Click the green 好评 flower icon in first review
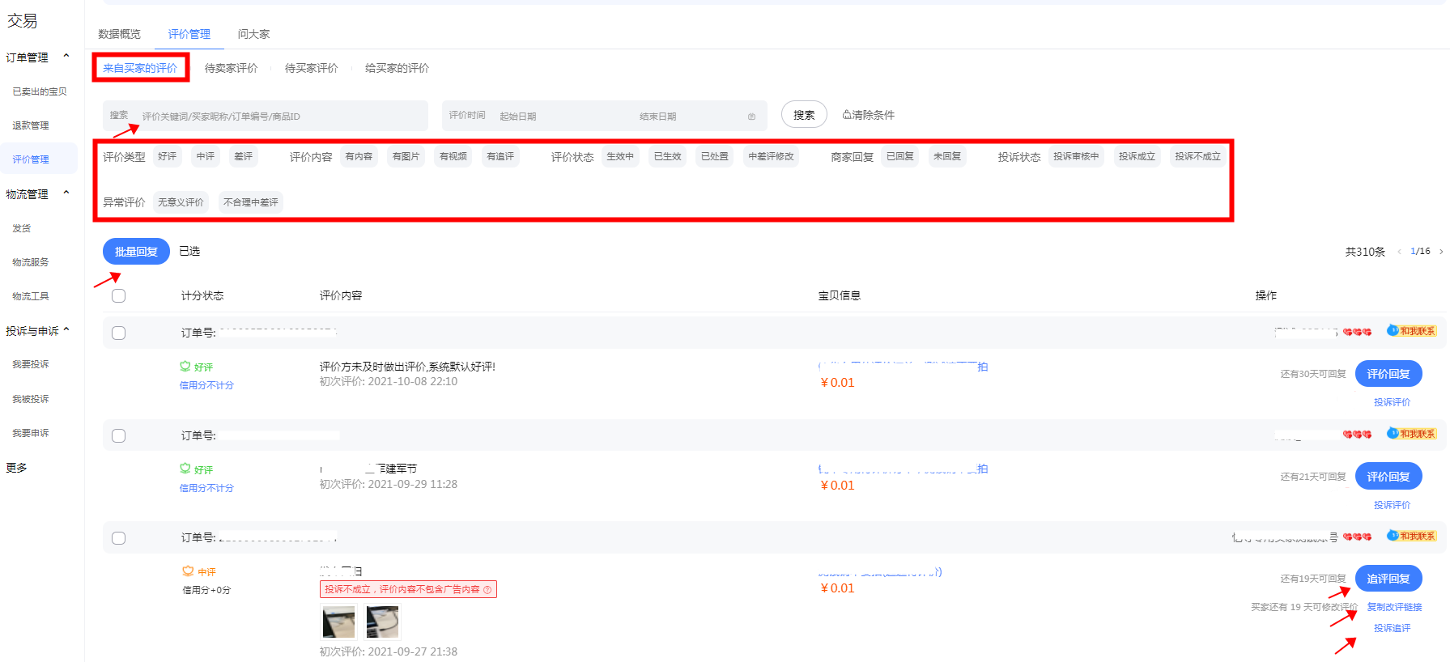Screen dimensions: 1450x662 (185, 367)
